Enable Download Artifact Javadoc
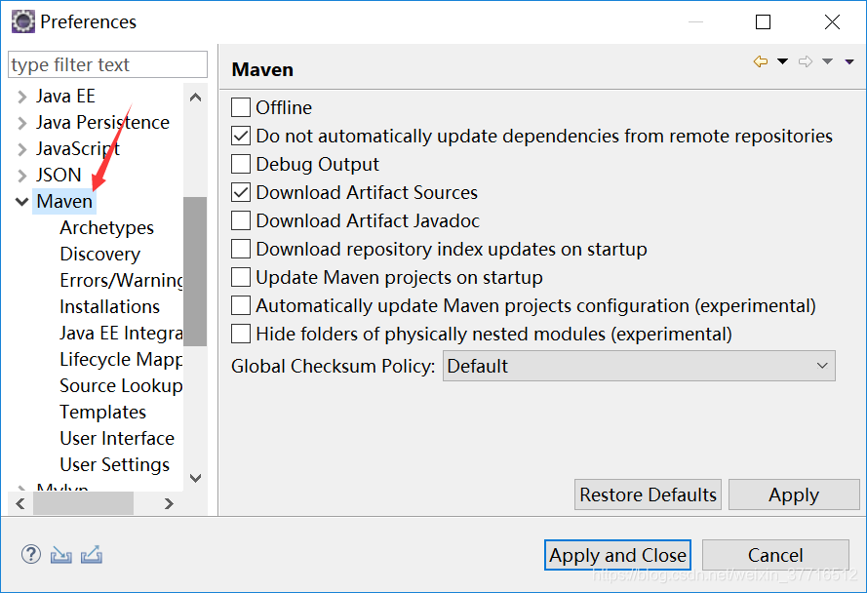Viewport: 867px width, 593px height. pos(241,220)
